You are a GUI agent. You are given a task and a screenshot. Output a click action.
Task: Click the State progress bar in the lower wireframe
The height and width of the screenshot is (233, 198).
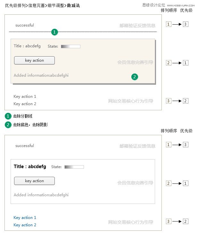coord(74,167)
